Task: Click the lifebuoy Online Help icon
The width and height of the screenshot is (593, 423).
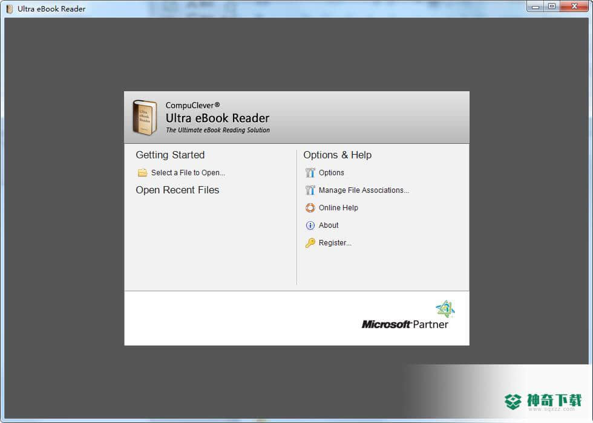Action: pos(310,208)
